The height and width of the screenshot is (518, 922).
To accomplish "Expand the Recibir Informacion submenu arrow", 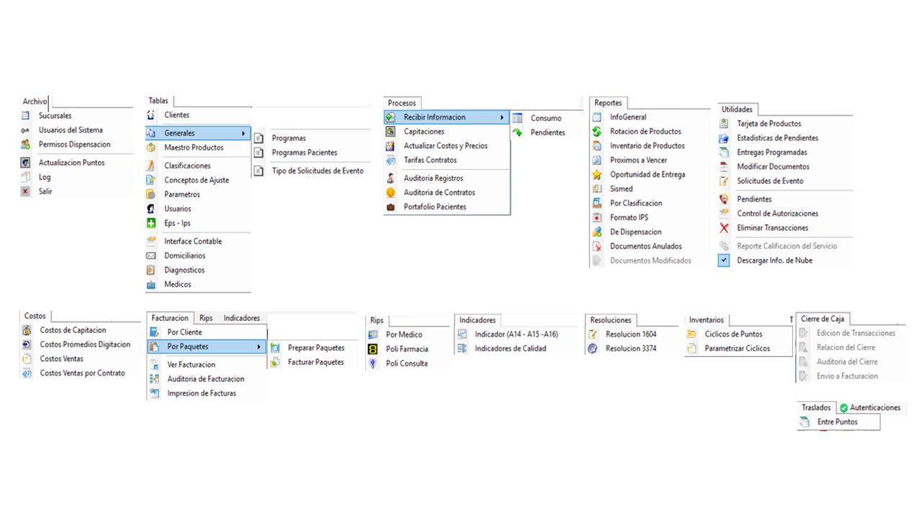I will coord(502,117).
